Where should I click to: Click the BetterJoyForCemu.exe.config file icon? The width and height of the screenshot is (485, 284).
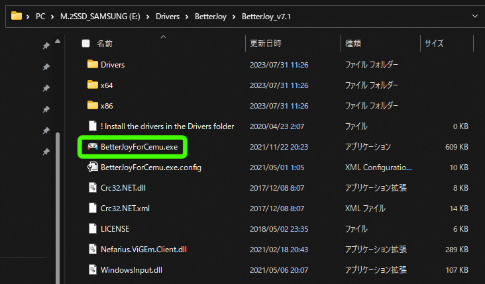[93, 167]
